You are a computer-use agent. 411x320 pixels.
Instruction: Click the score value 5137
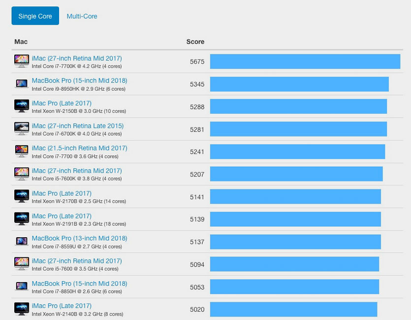pyautogui.click(x=197, y=242)
